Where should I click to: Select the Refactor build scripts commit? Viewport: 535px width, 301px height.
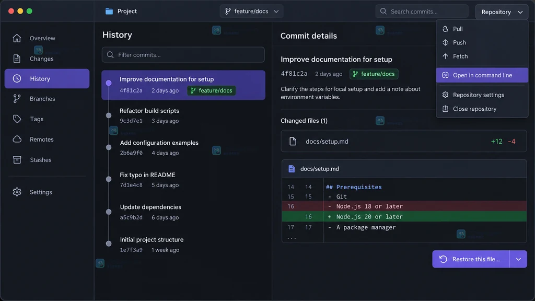click(x=183, y=115)
